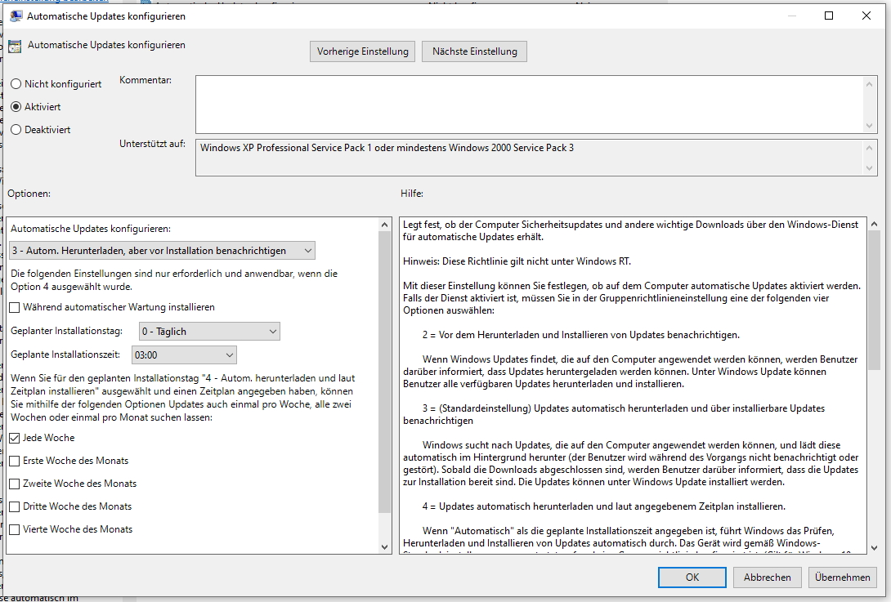Click the help line about option 4

tap(603, 506)
